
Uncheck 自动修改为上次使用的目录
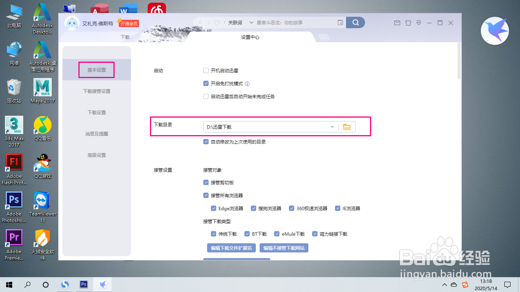pyautogui.click(x=206, y=142)
